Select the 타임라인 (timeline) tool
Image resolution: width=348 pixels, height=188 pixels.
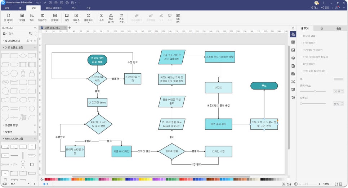[x=42, y=18]
